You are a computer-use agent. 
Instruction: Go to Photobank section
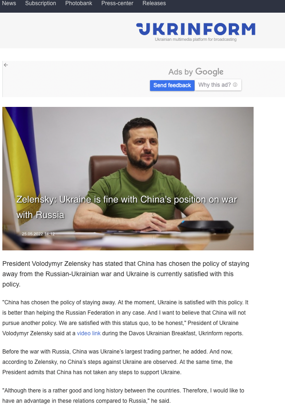coord(79,3)
